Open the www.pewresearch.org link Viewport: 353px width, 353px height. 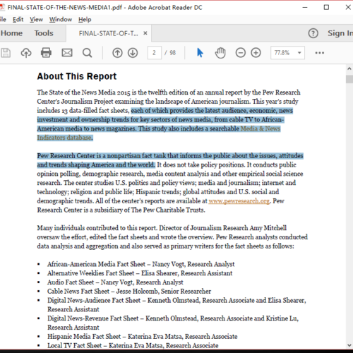coord(239,201)
